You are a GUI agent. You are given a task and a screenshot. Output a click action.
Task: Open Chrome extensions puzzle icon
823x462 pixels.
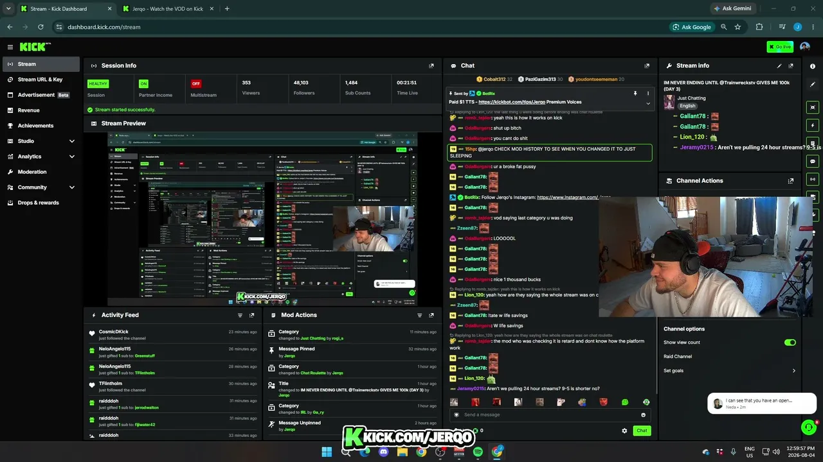pos(759,27)
